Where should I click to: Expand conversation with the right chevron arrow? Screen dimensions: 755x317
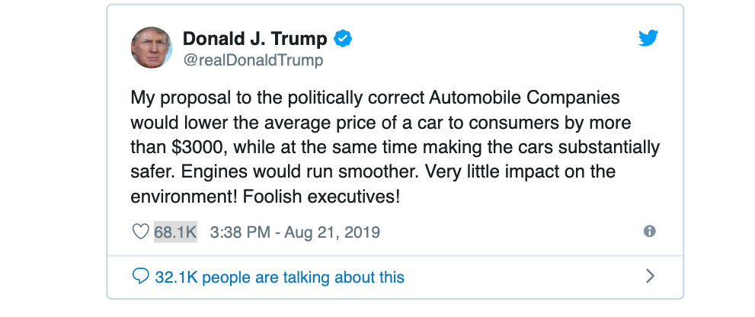coord(650,276)
